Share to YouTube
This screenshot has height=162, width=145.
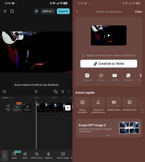[115, 77]
